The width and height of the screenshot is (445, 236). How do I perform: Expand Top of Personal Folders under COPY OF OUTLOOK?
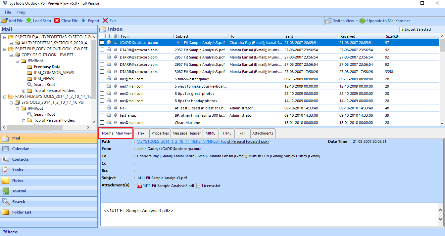(24, 91)
